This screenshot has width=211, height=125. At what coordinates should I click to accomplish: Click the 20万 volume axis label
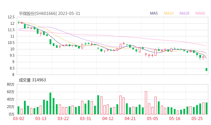11,107
